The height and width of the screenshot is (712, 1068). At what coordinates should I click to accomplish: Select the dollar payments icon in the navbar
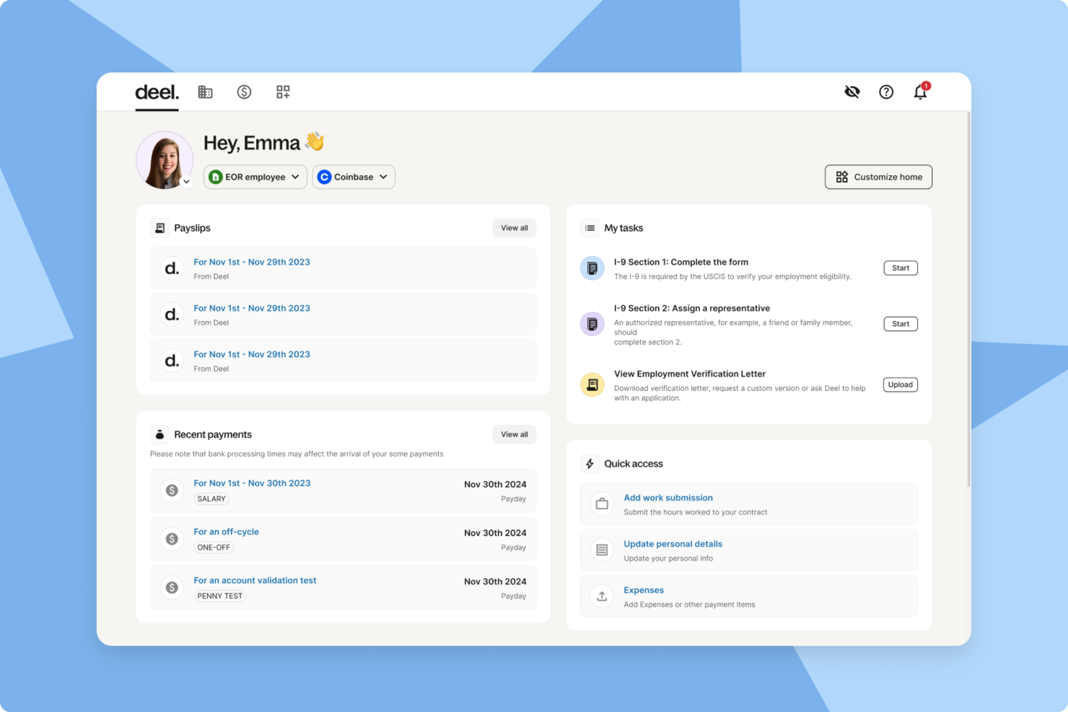[244, 92]
